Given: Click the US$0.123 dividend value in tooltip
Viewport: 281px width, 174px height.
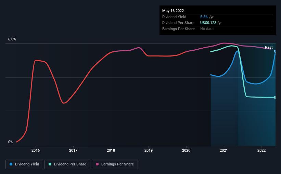Looking at the screenshot, I should (x=208, y=23).
